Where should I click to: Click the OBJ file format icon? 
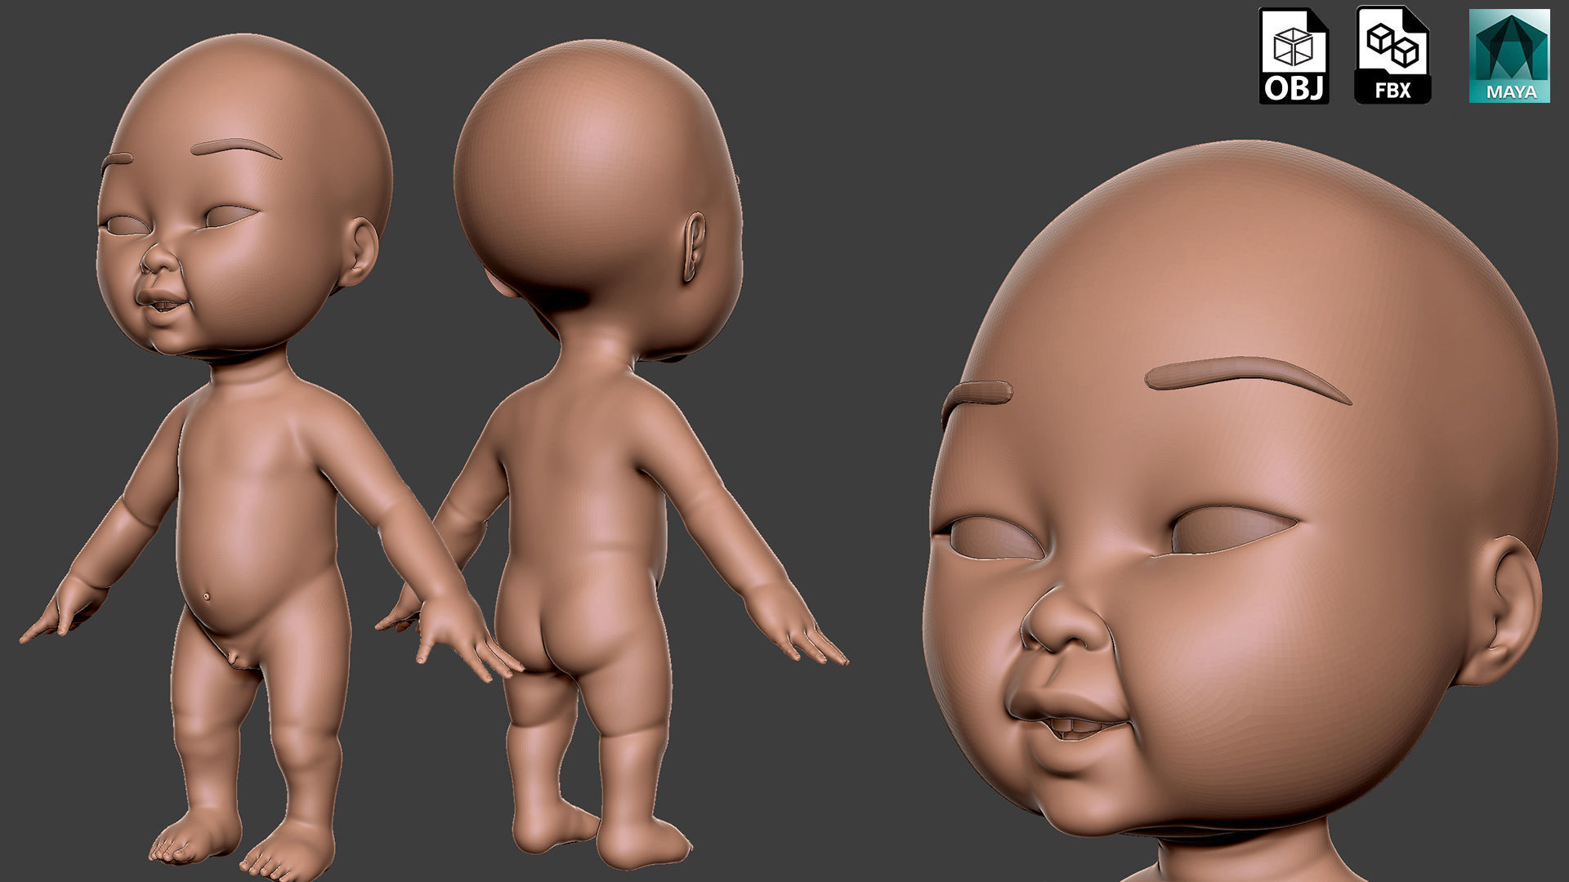click(1294, 56)
